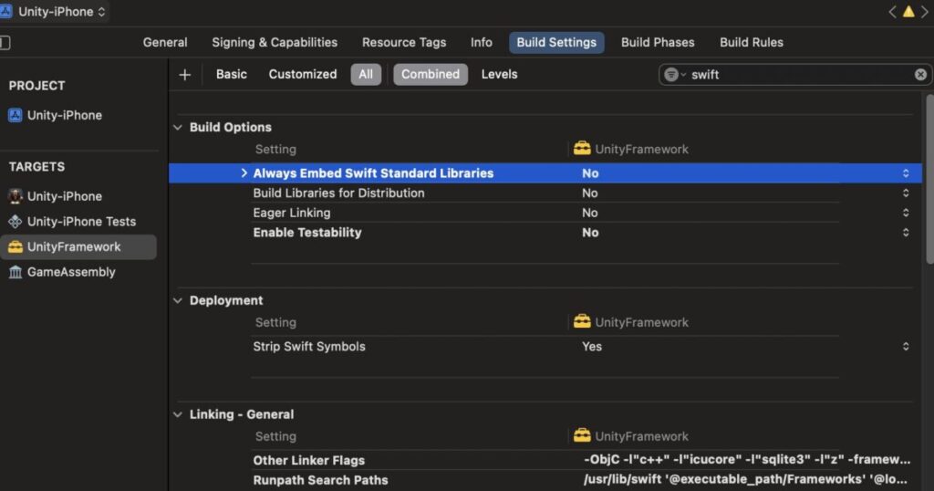Click UnityFramework column header in Build Options

pyautogui.click(x=631, y=149)
